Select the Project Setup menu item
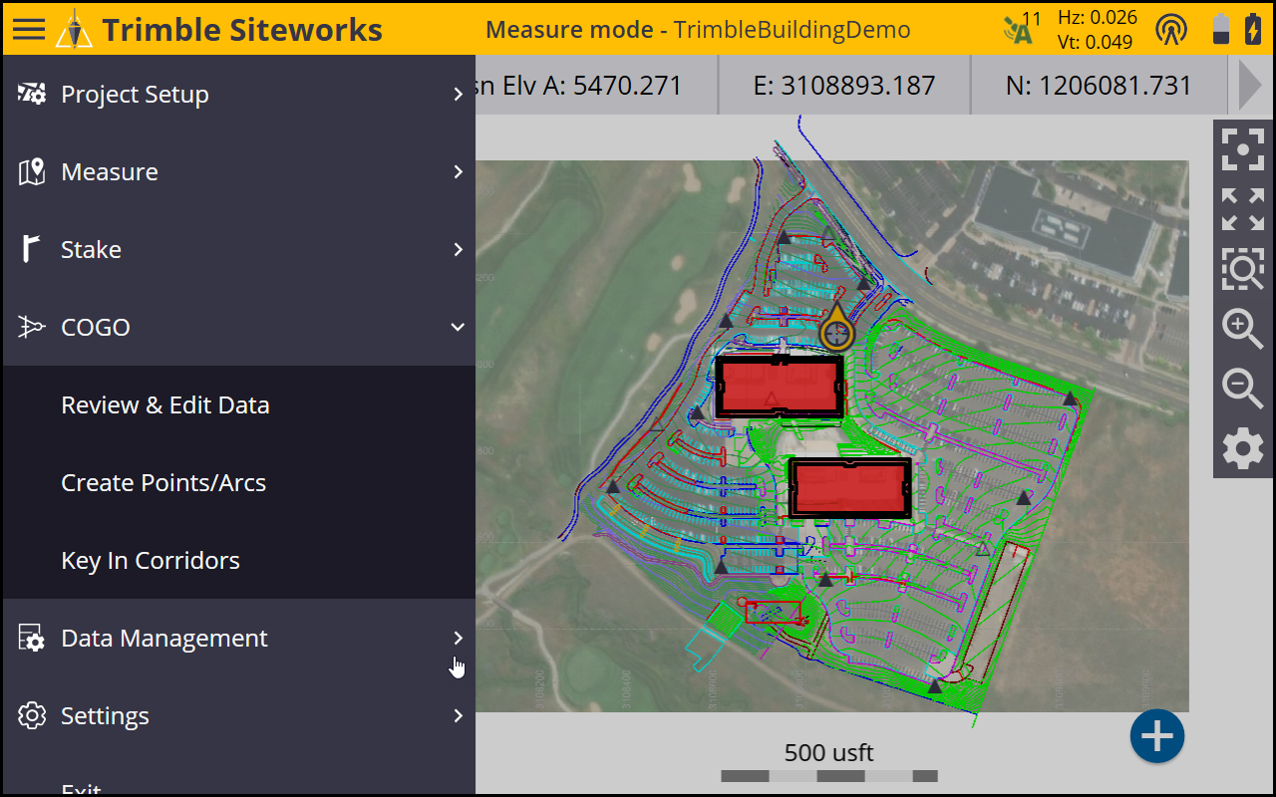Screen dimensions: 1276x797 239,94
